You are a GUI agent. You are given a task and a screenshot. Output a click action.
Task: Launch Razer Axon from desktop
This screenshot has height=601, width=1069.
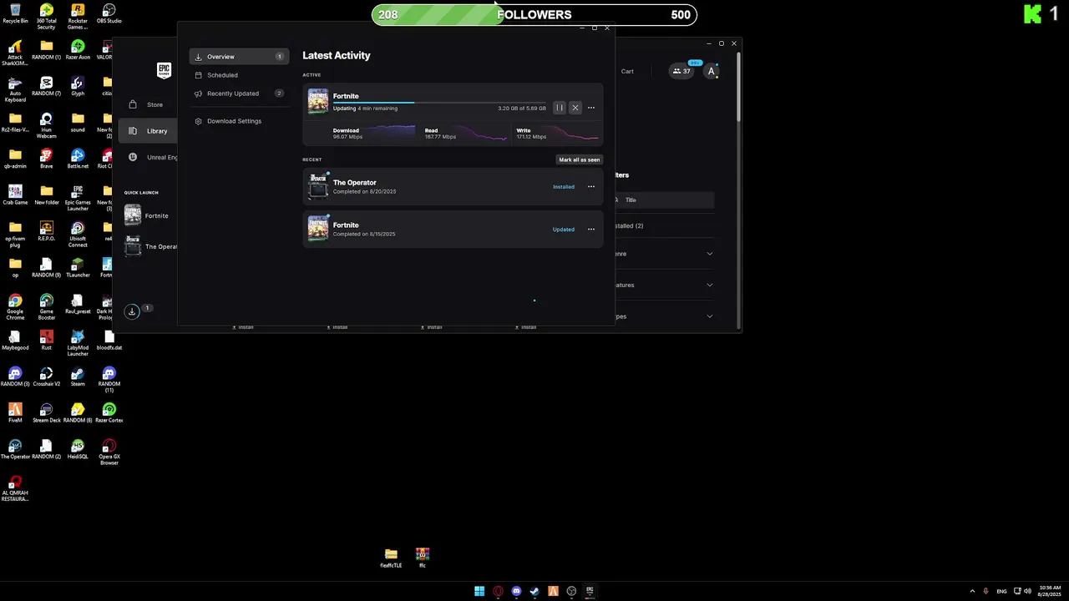[x=78, y=50]
